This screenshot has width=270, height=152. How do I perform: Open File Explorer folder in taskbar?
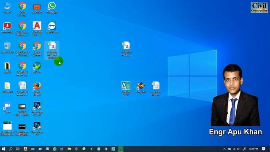[69, 149]
